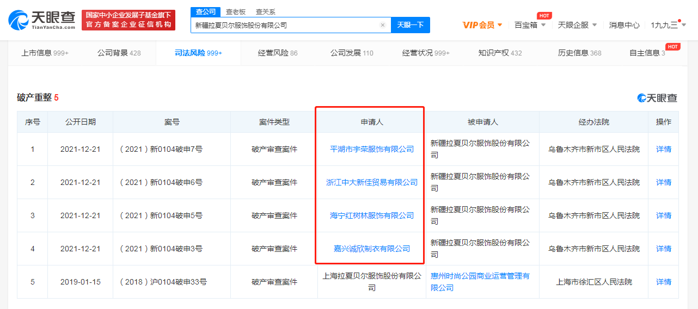
Task: Click applicant cell 上海拉夏贝尔服饰股份有限公司
Action: tap(372, 282)
